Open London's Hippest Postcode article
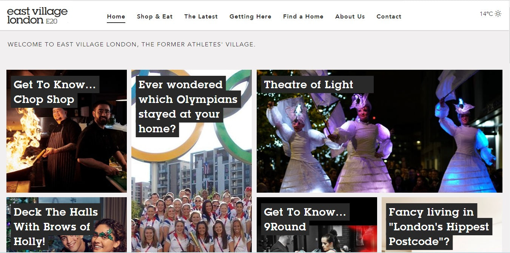The width and height of the screenshot is (510, 253). pos(442,225)
